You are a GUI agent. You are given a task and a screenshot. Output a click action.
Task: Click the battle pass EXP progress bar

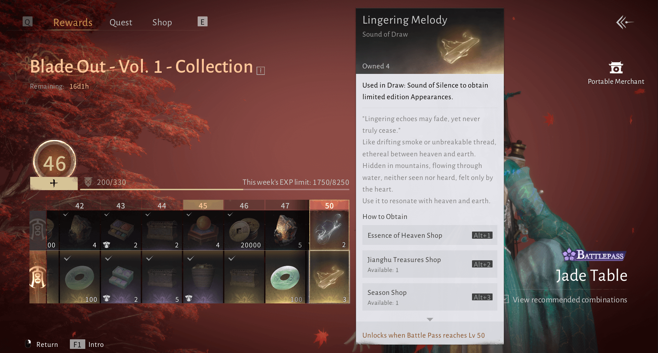click(215, 189)
